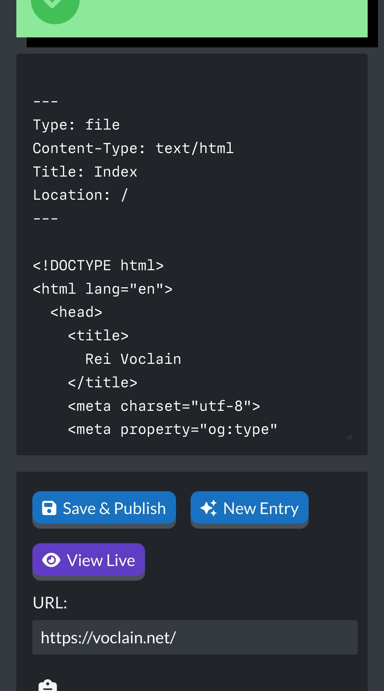Place cursor on the Type: file line
The width and height of the screenshot is (384, 691).
(76, 125)
